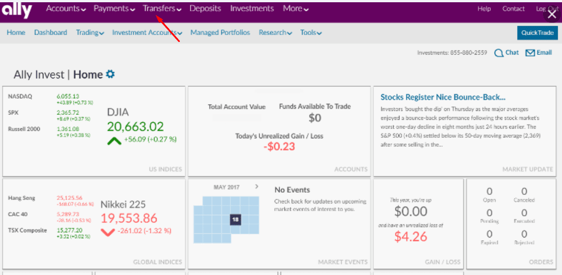Image resolution: width=562 pixels, height=275 pixels.
Task: Open the Tools dropdown
Action: pyautogui.click(x=311, y=32)
